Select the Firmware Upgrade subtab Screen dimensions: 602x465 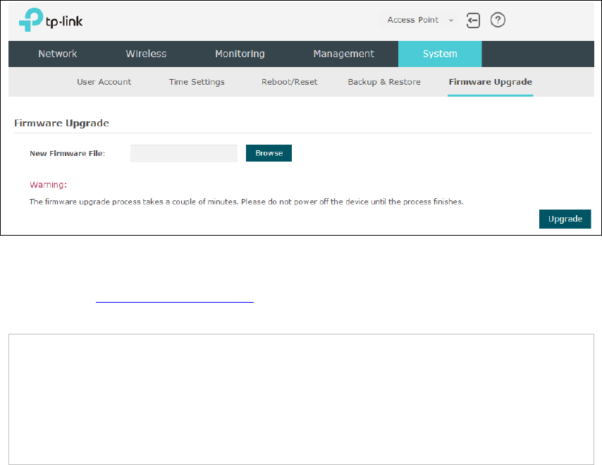(x=491, y=82)
